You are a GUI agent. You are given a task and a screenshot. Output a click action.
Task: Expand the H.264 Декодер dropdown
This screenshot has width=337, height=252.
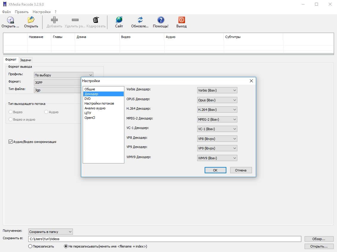[217, 110]
